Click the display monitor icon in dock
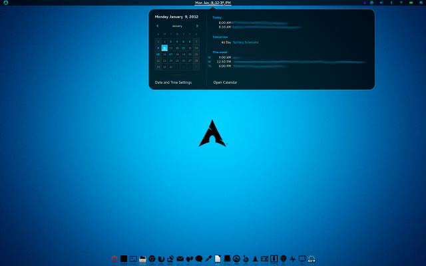426x266 pixels. tap(302, 259)
